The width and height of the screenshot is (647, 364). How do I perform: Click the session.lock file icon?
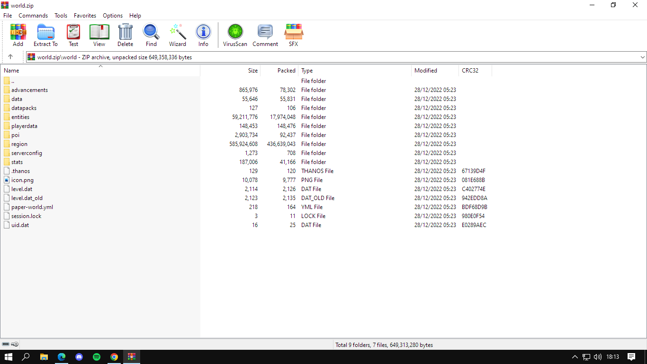(x=7, y=216)
